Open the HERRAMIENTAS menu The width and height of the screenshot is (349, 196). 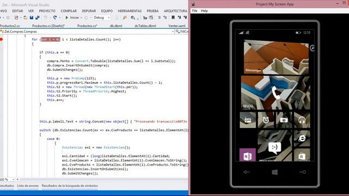[x=130, y=11]
